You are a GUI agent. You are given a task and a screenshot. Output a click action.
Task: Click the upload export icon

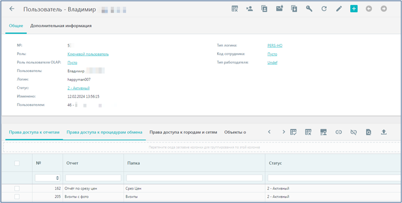coord(384,132)
